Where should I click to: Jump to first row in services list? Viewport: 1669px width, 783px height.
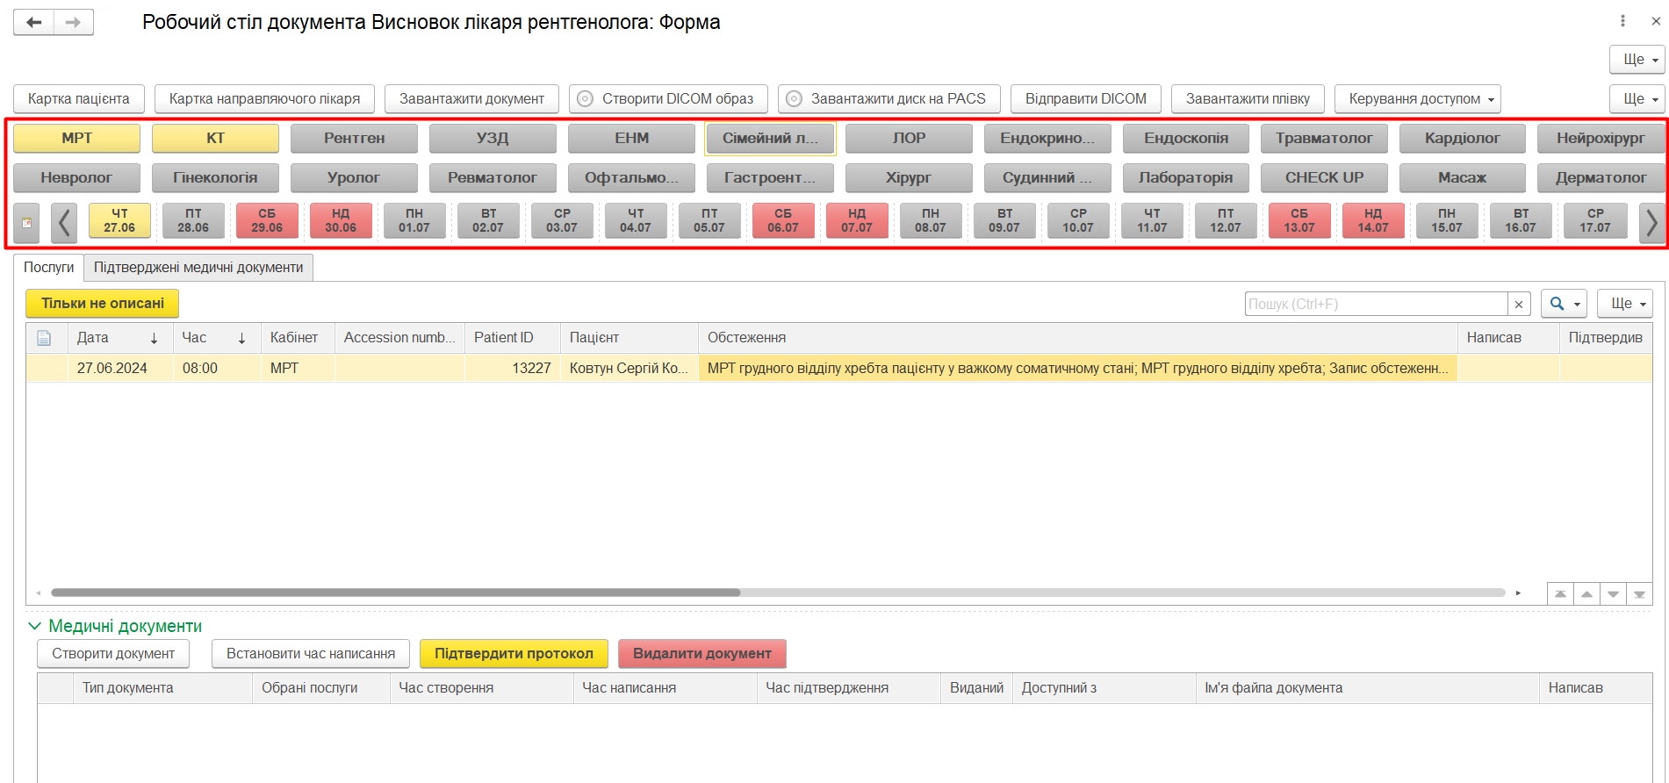coord(1560,594)
